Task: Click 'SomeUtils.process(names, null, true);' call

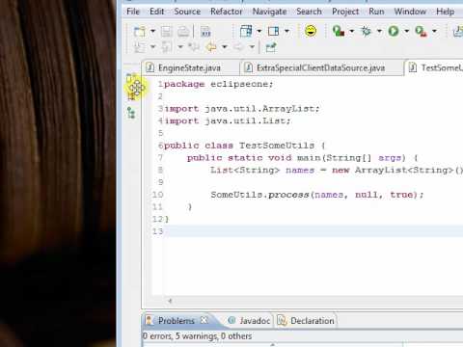Action: click(317, 195)
